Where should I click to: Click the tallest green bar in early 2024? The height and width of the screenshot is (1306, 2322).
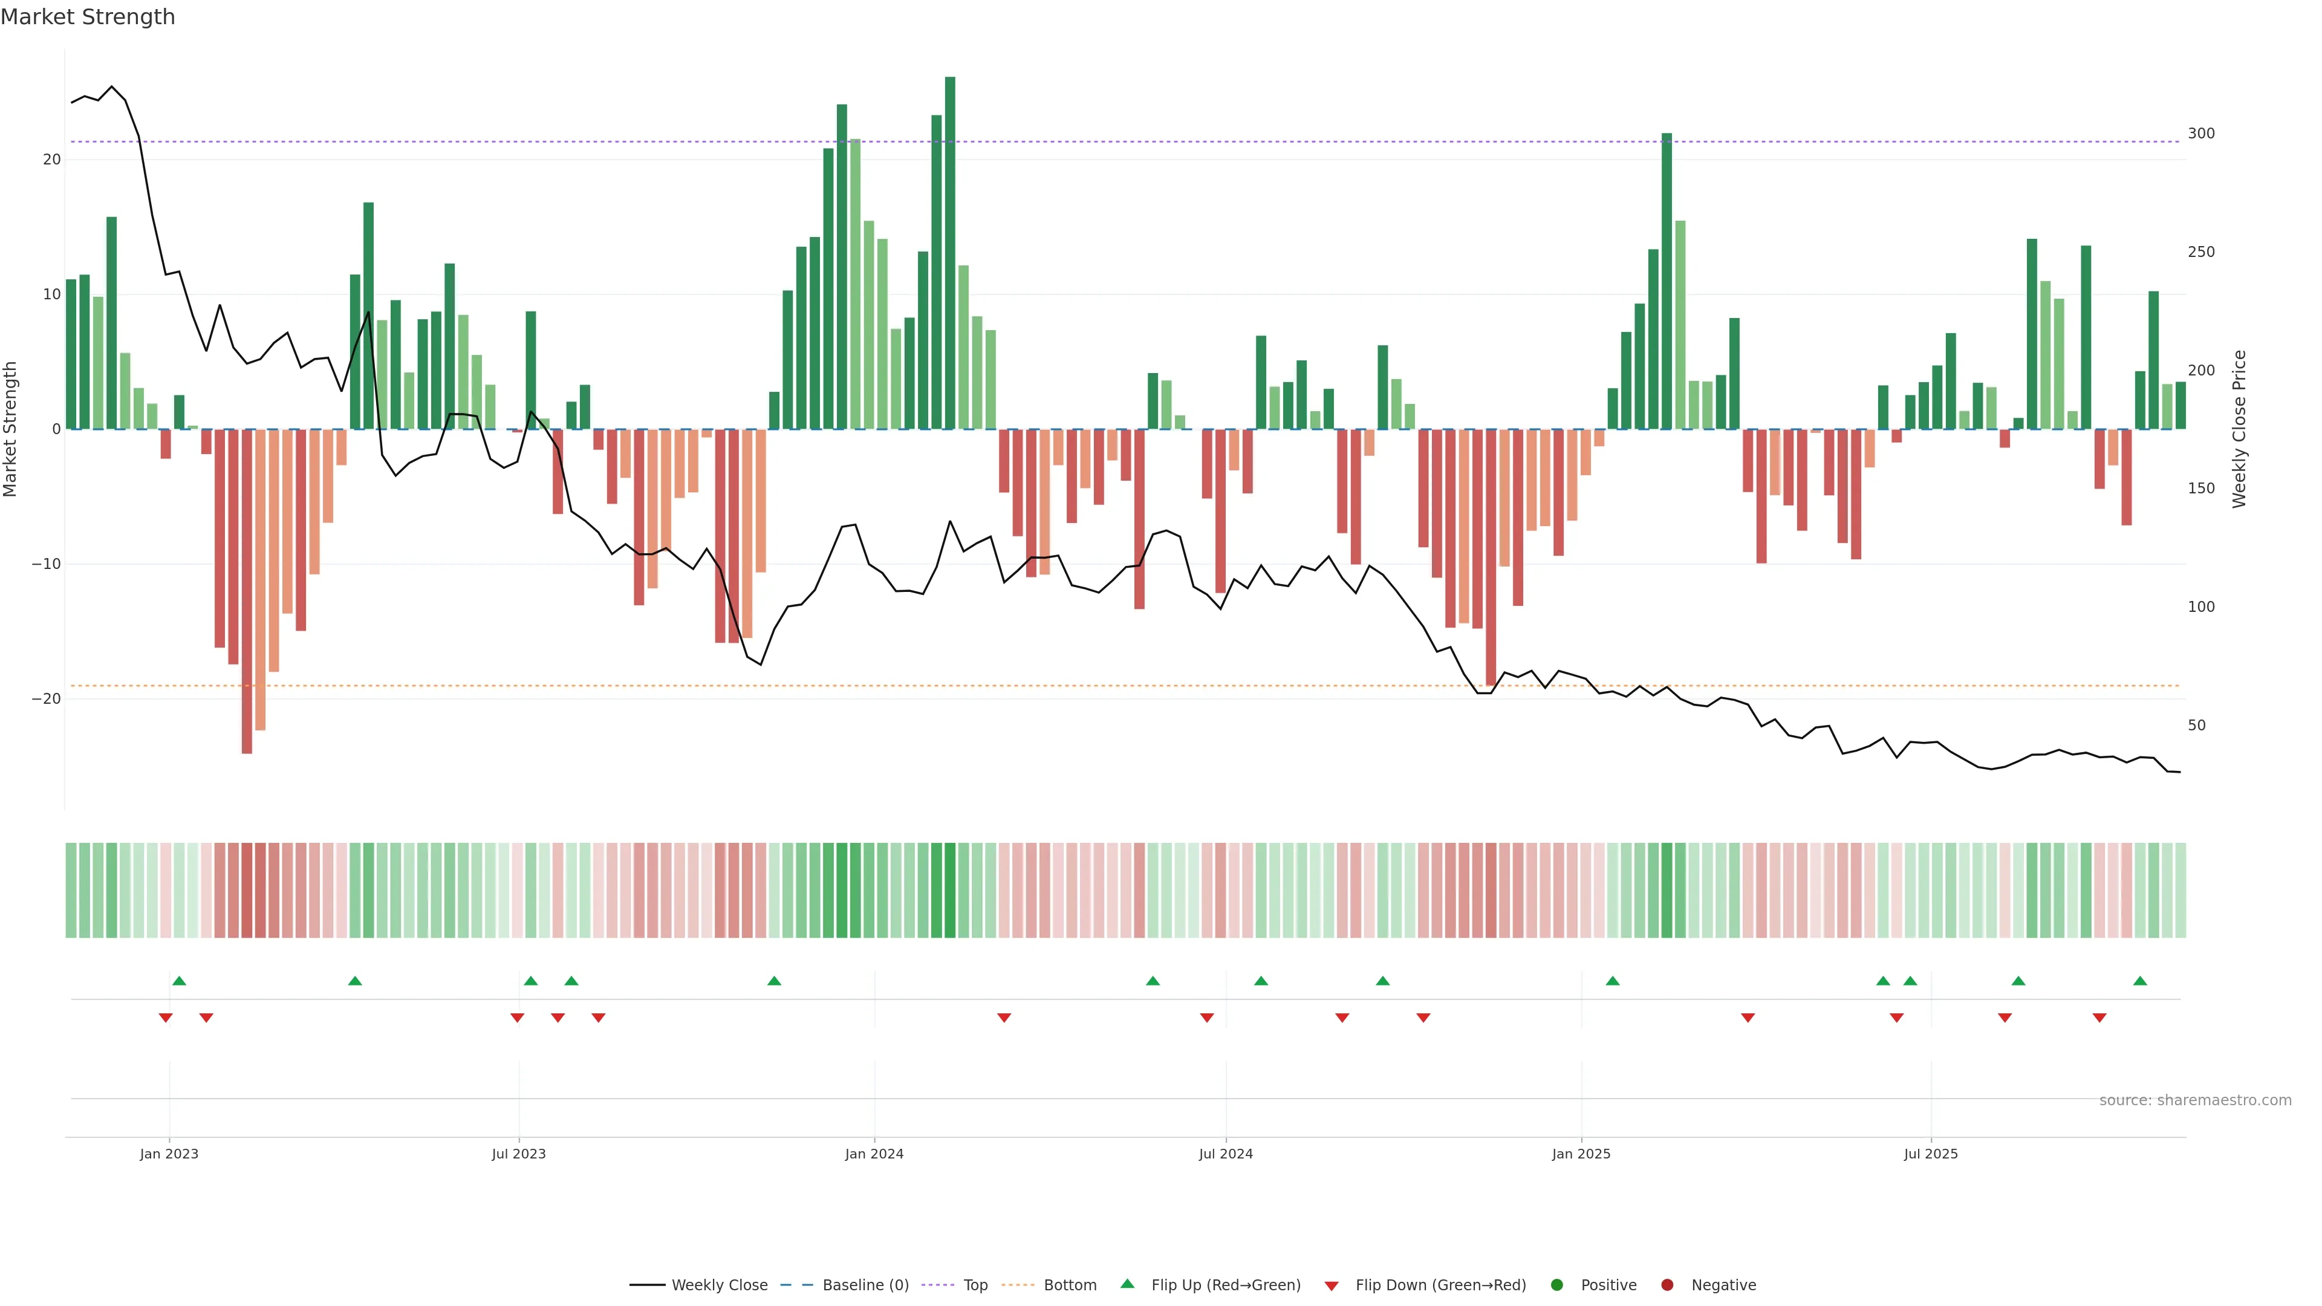click(x=950, y=252)
